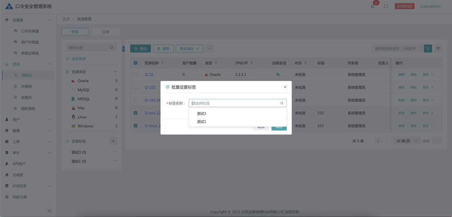
Task: Click the 删除 toolbar button
Action: (x=163, y=49)
